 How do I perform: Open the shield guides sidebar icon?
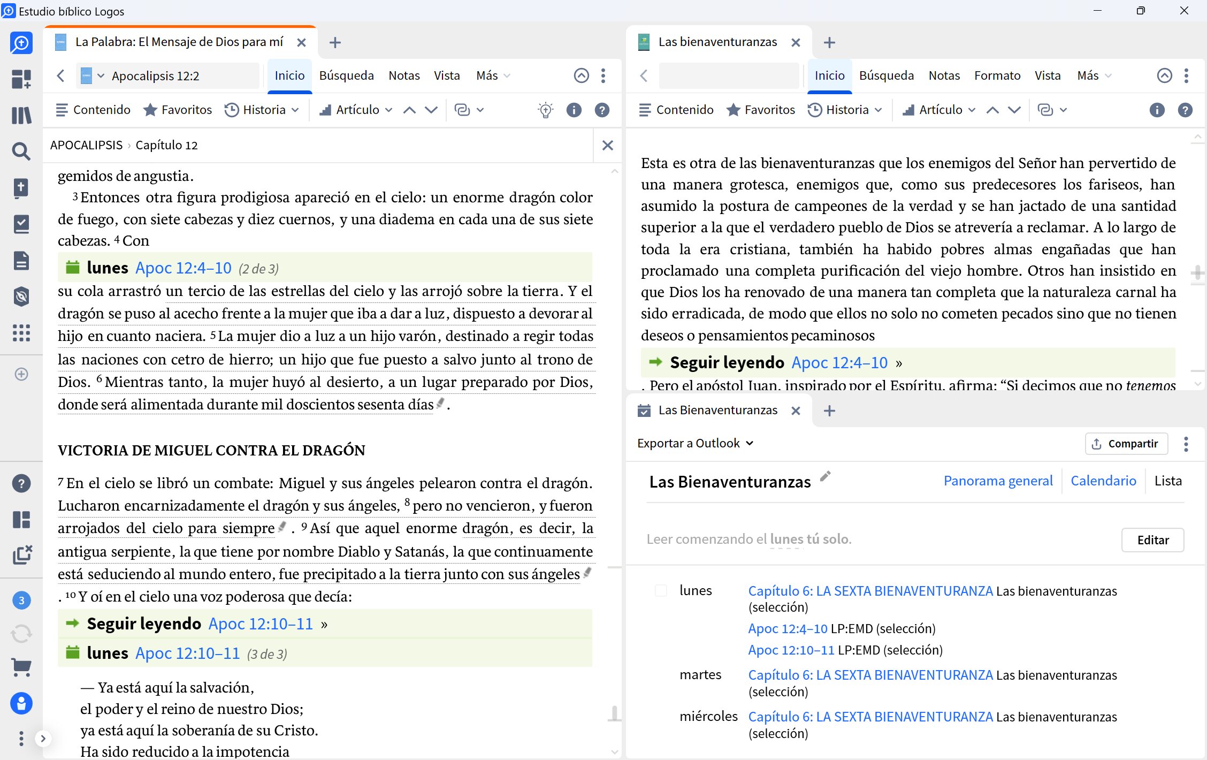click(21, 297)
